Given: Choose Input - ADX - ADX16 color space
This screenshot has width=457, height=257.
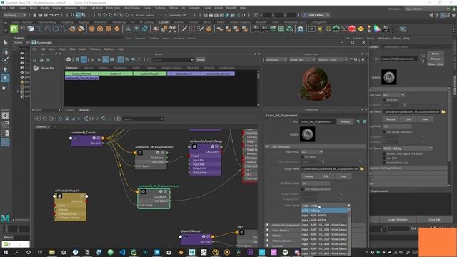Looking at the screenshot, I should click(325, 220).
